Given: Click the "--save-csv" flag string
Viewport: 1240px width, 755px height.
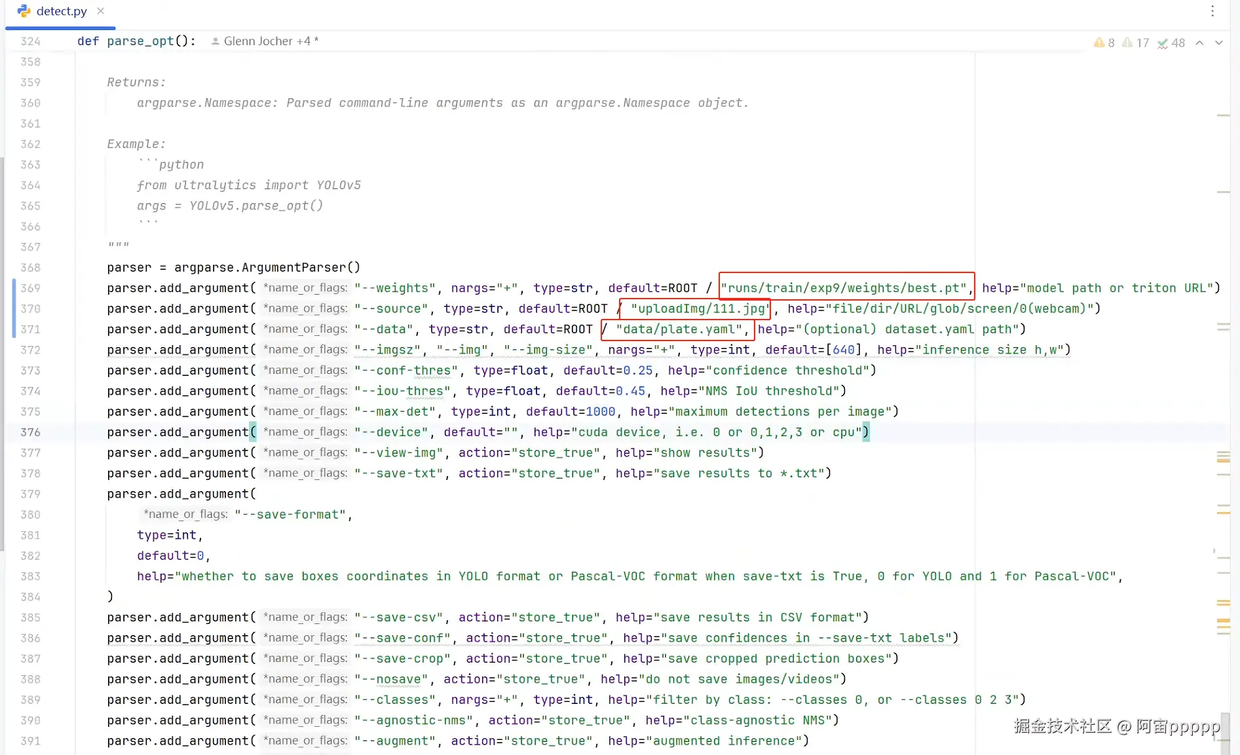Looking at the screenshot, I should (399, 617).
